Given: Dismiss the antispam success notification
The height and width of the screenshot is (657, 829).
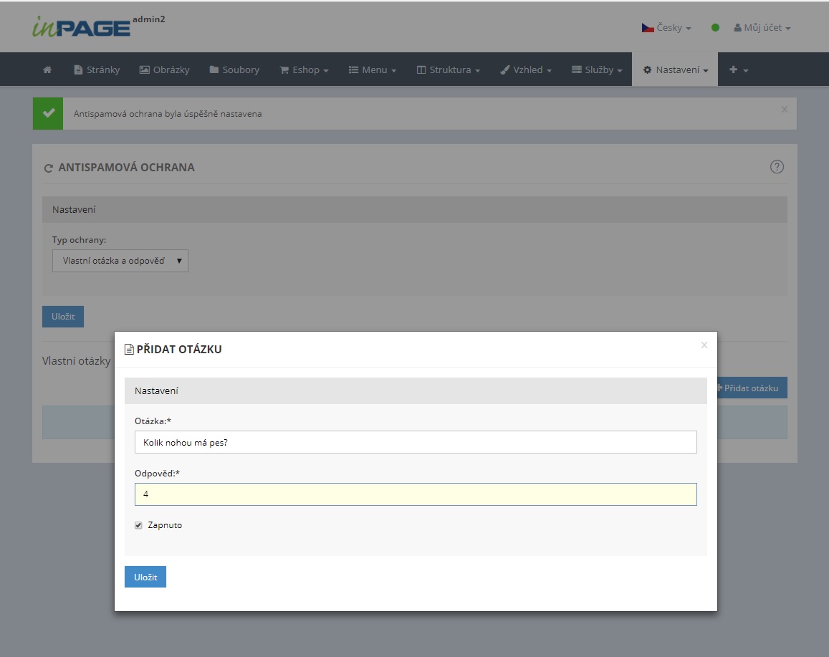Looking at the screenshot, I should coord(784,110).
